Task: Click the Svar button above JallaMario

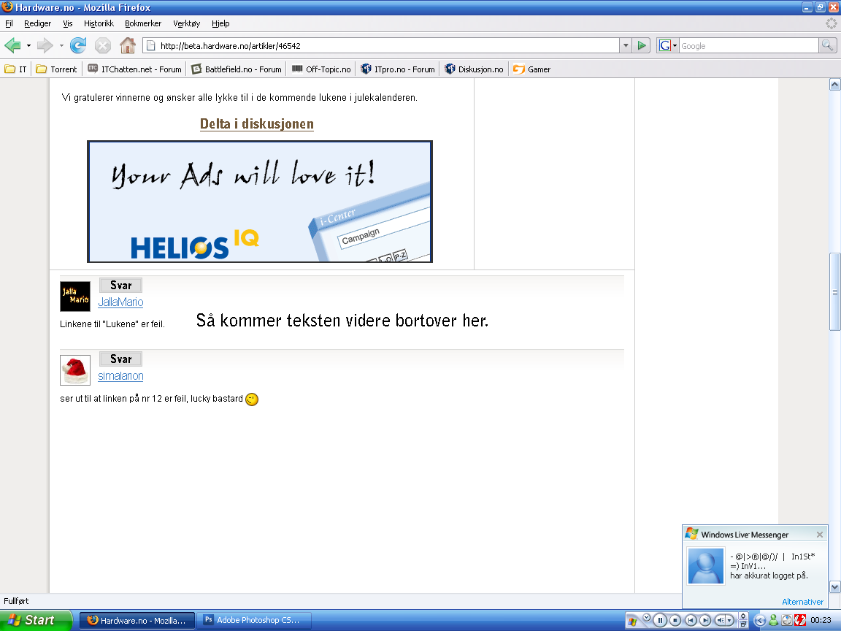Action: tap(120, 286)
